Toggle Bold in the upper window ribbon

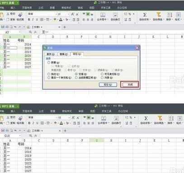(29, 19)
